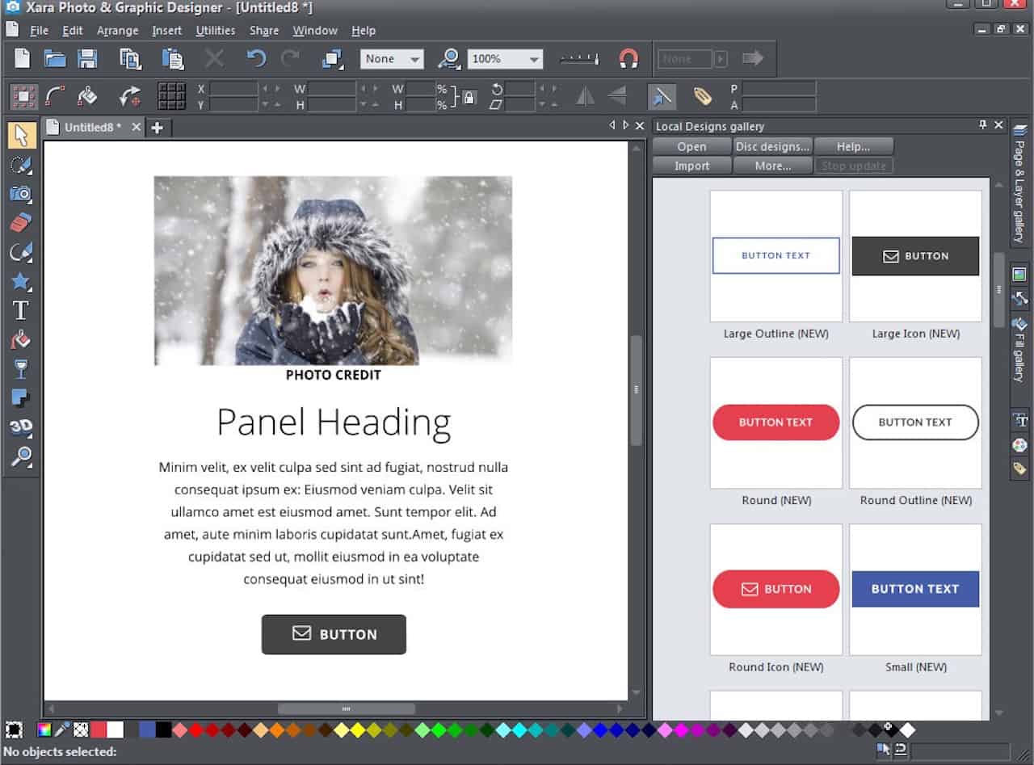1034x765 pixels.
Task: Click the Disc designs... button
Action: 772,146
